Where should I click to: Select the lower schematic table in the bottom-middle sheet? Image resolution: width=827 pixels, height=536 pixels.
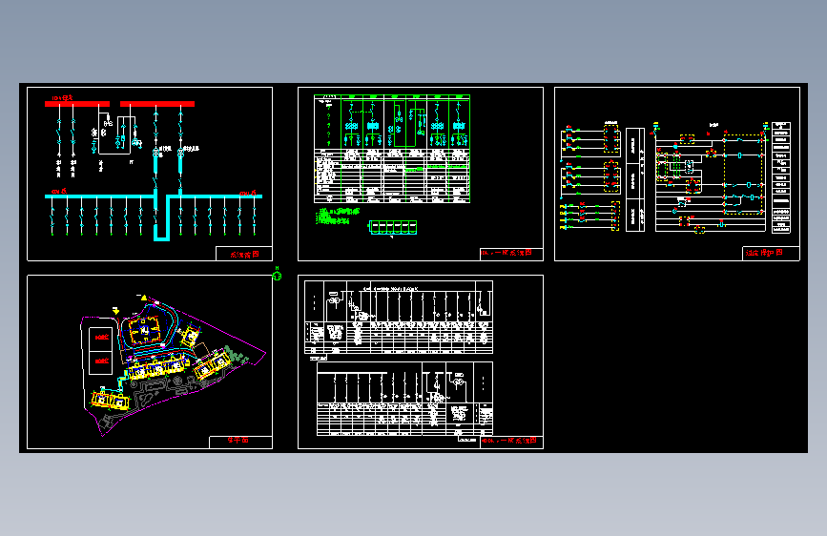405,399
